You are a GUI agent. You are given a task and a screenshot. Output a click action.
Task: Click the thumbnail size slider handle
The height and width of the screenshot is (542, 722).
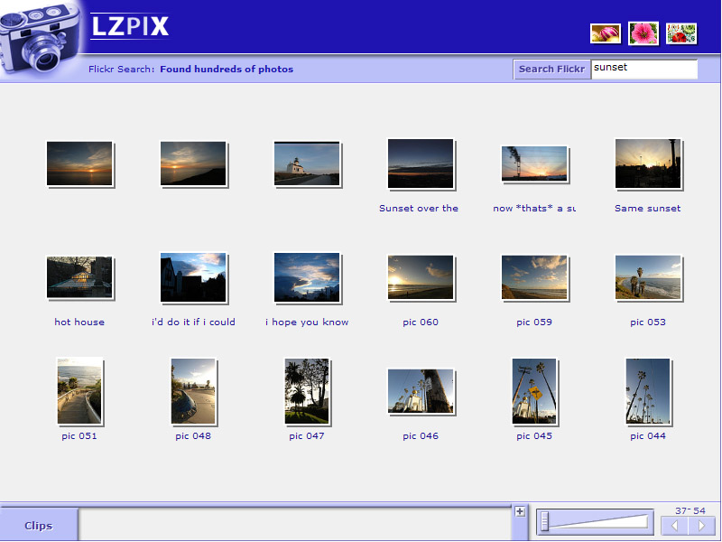pyautogui.click(x=545, y=521)
